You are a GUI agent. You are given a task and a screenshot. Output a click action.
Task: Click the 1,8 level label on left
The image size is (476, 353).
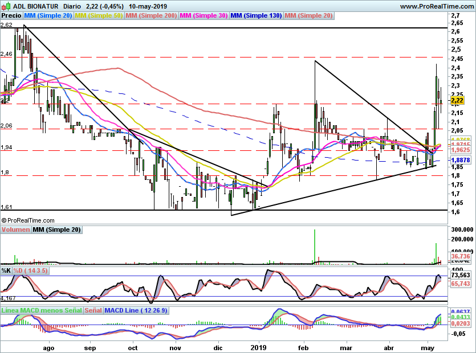point(5,173)
